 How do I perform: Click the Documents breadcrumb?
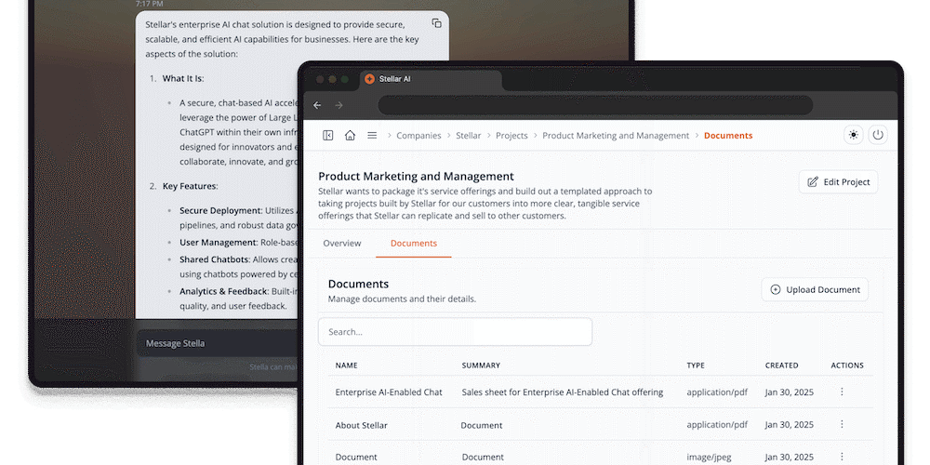pyautogui.click(x=728, y=135)
